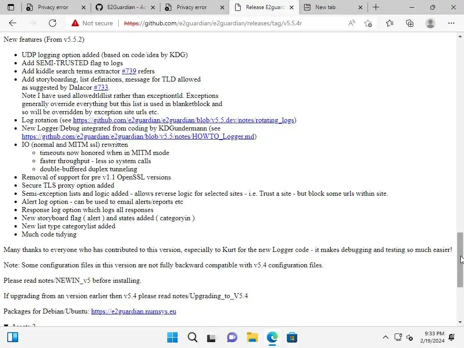The width and height of the screenshot is (464, 348).
Task: Open the rotating_logs notes link
Action: pyautogui.click(x=184, y=120)
